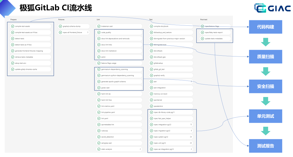Image resolution: width=293 pixels, height=157 pixels.
Task: Select the jest-integration job
Action: click(x=171, y=88)
